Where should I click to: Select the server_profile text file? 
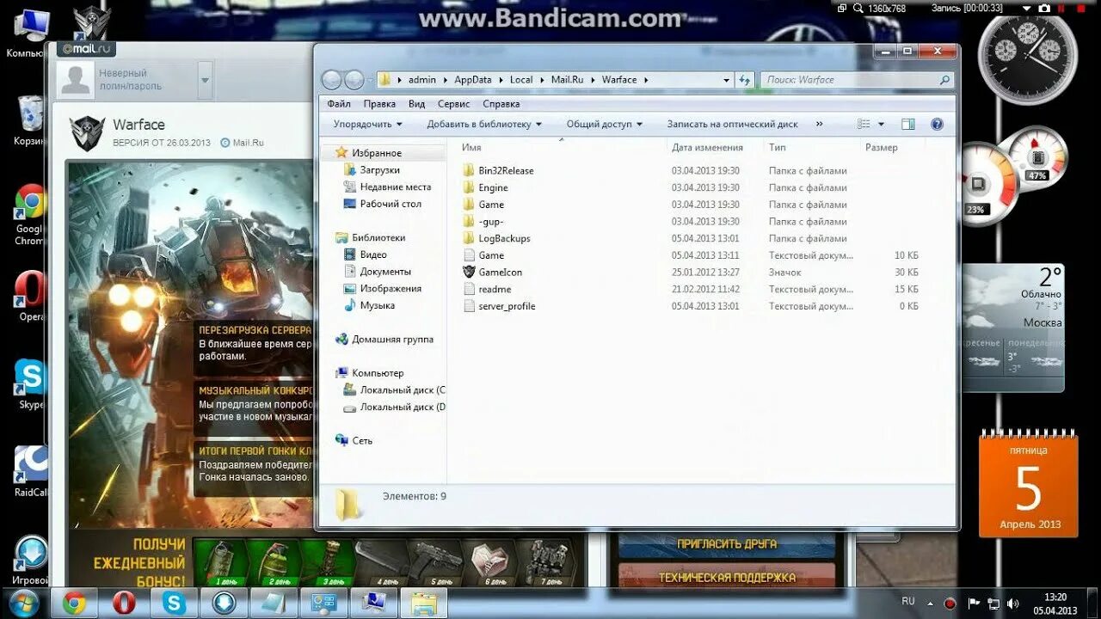click(x=507, y=306)
